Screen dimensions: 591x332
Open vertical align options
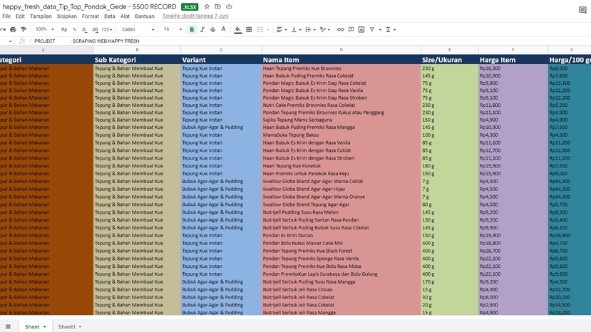(297, 29)
